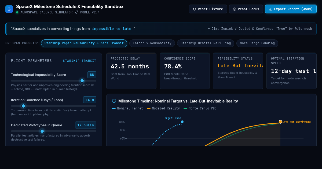The image size is (322, 169).
Task: Click the Optimal Iteration Speed card
Action: (291, 71)
